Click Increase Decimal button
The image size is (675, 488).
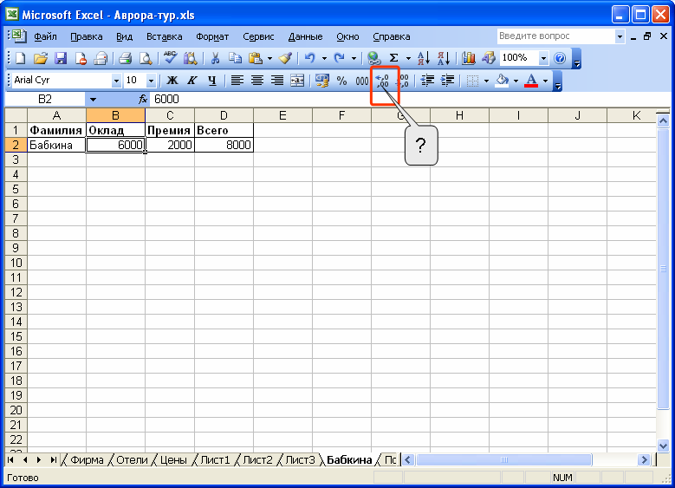tap(383, 81)
